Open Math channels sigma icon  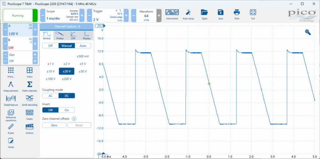point(30,86)
